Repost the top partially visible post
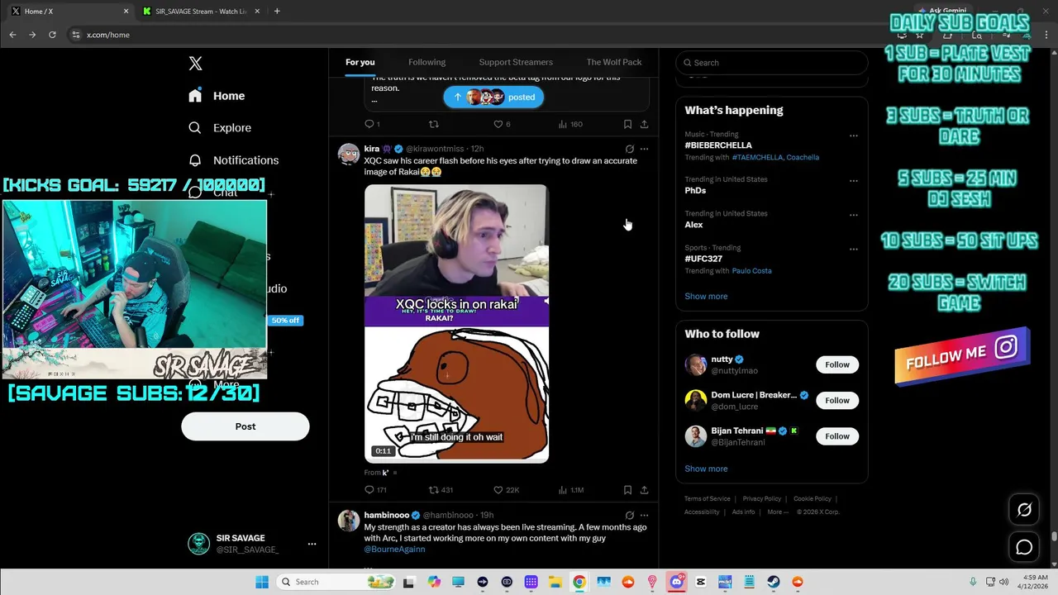1058x595 pixels. 434,124
